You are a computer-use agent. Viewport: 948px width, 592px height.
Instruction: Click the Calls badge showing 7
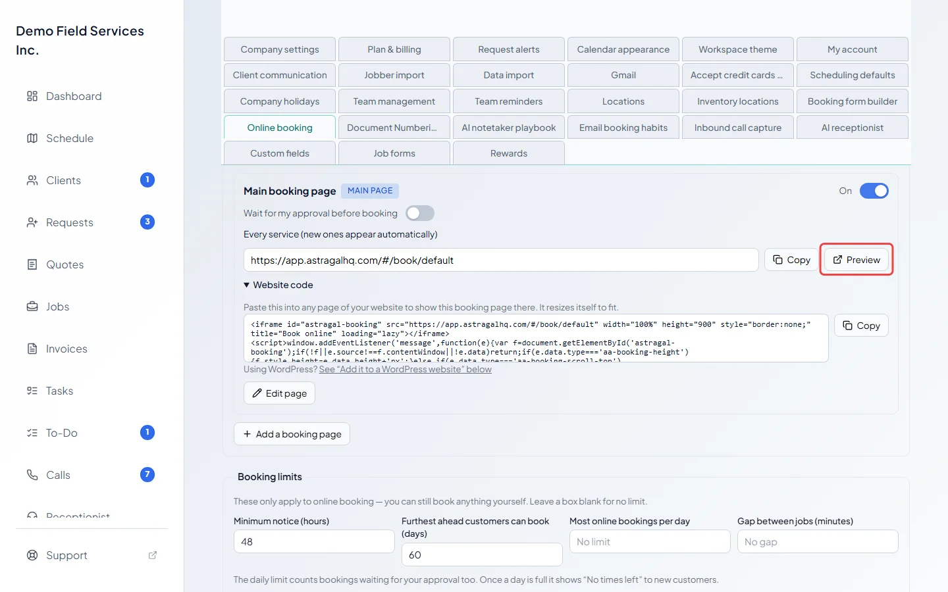pyautogui.click(x=147, y=475)
